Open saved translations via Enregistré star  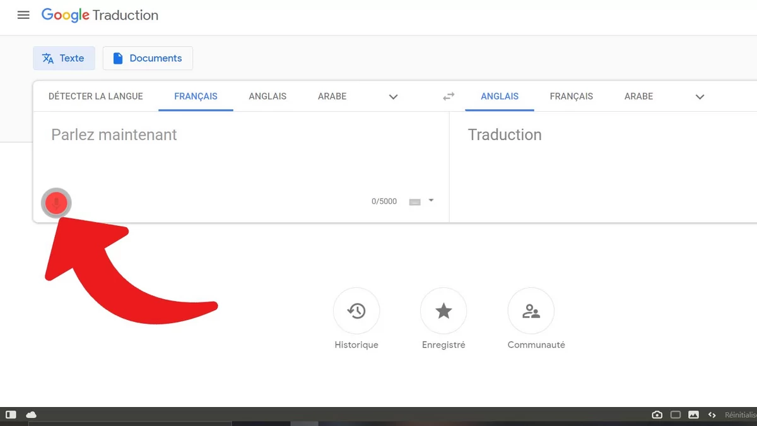[443, 311]
